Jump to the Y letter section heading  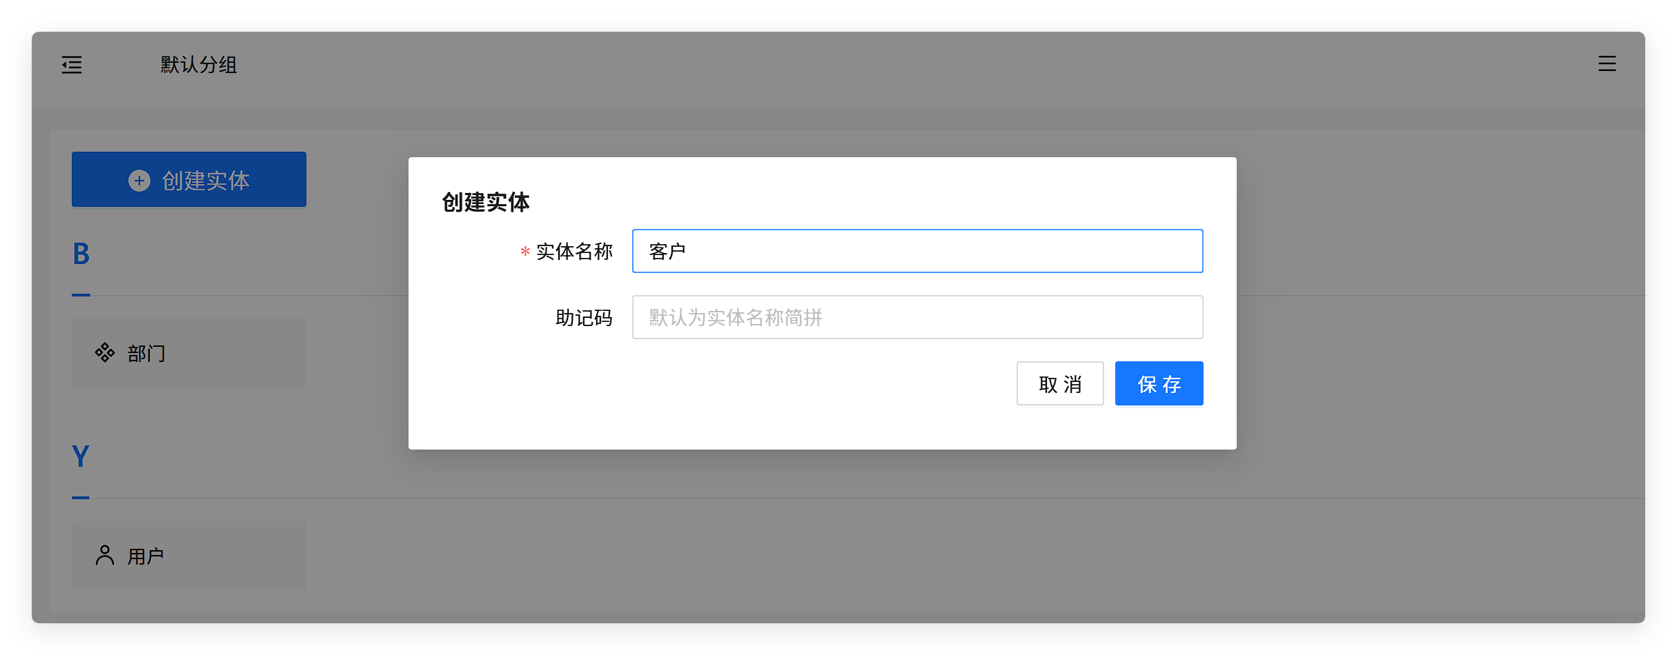(x=81, y=456)
